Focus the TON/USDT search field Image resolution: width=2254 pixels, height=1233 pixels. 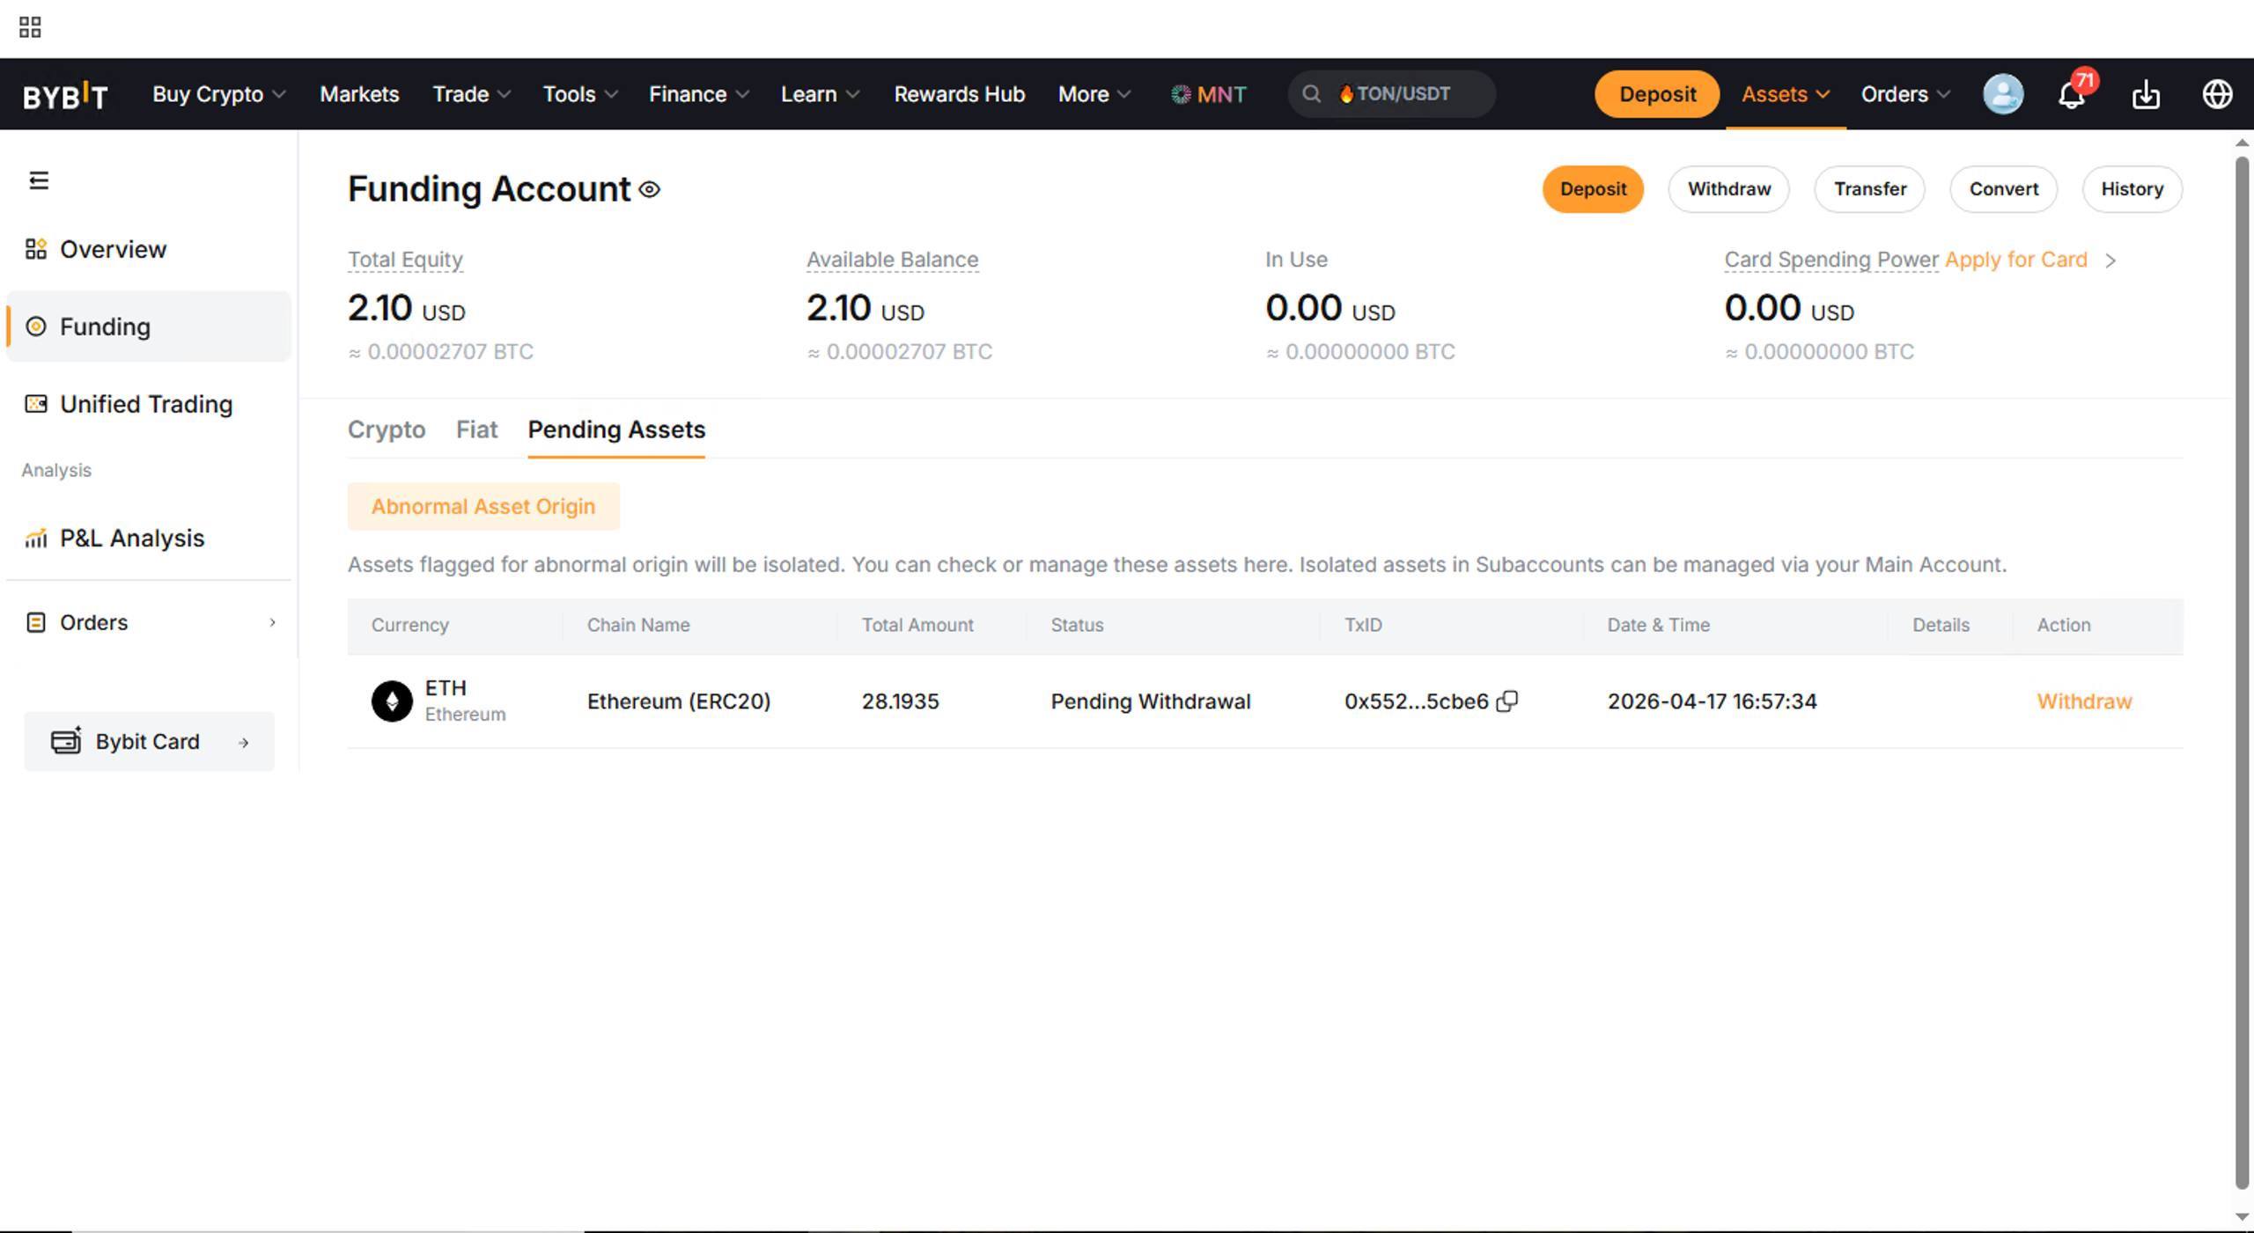click(x=1391, y=94)
